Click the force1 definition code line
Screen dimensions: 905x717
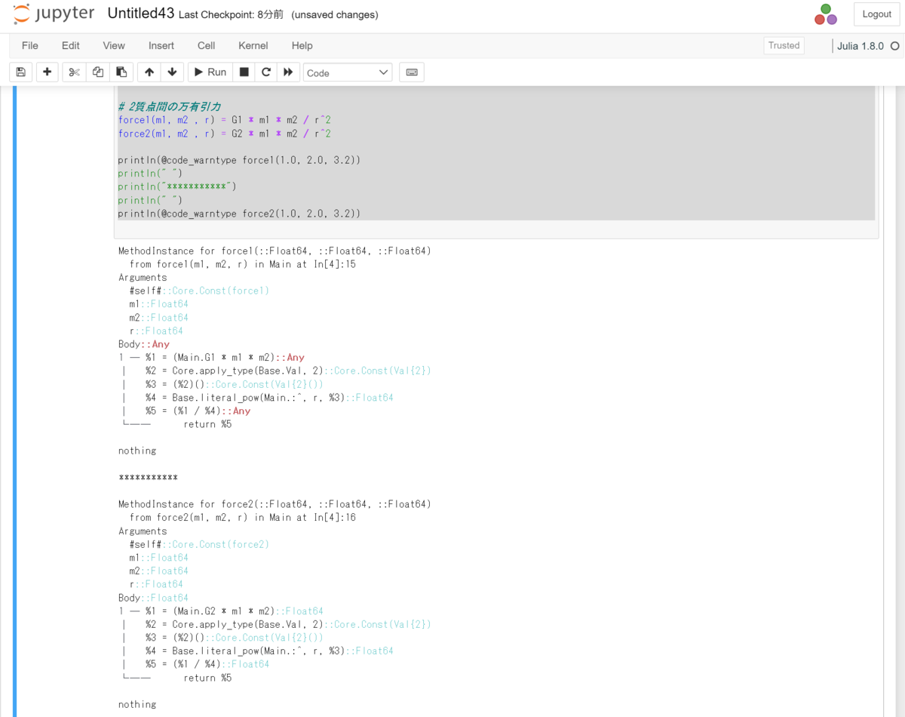click(225, 120)
